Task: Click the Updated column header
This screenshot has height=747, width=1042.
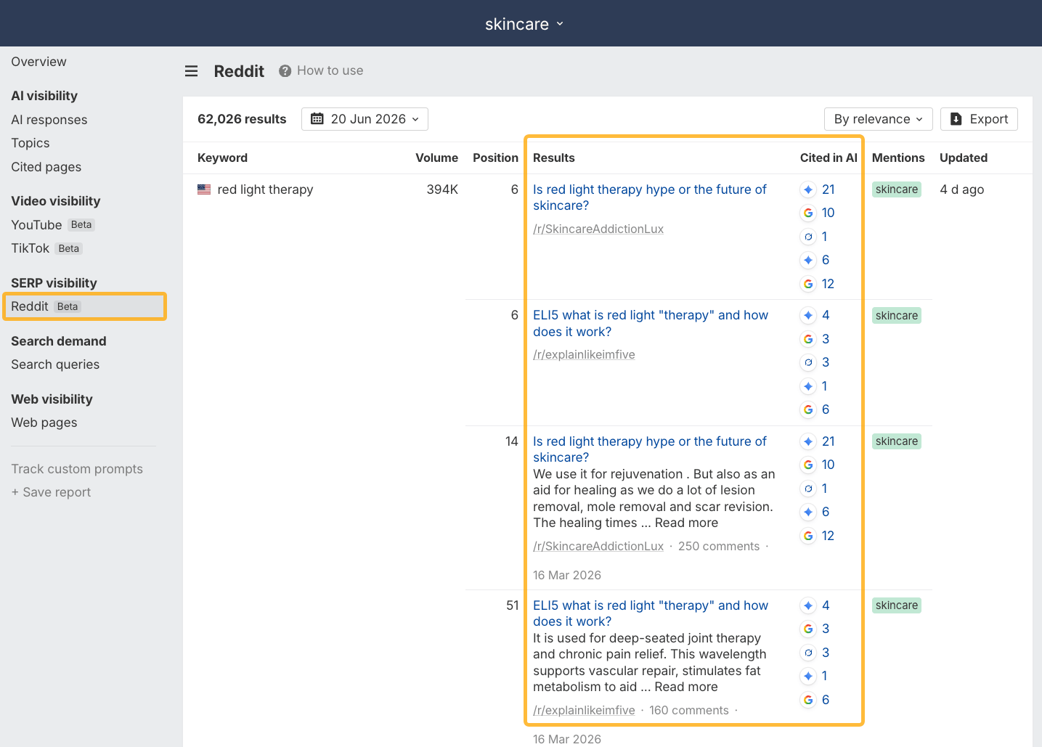Action: coord(964,158)
